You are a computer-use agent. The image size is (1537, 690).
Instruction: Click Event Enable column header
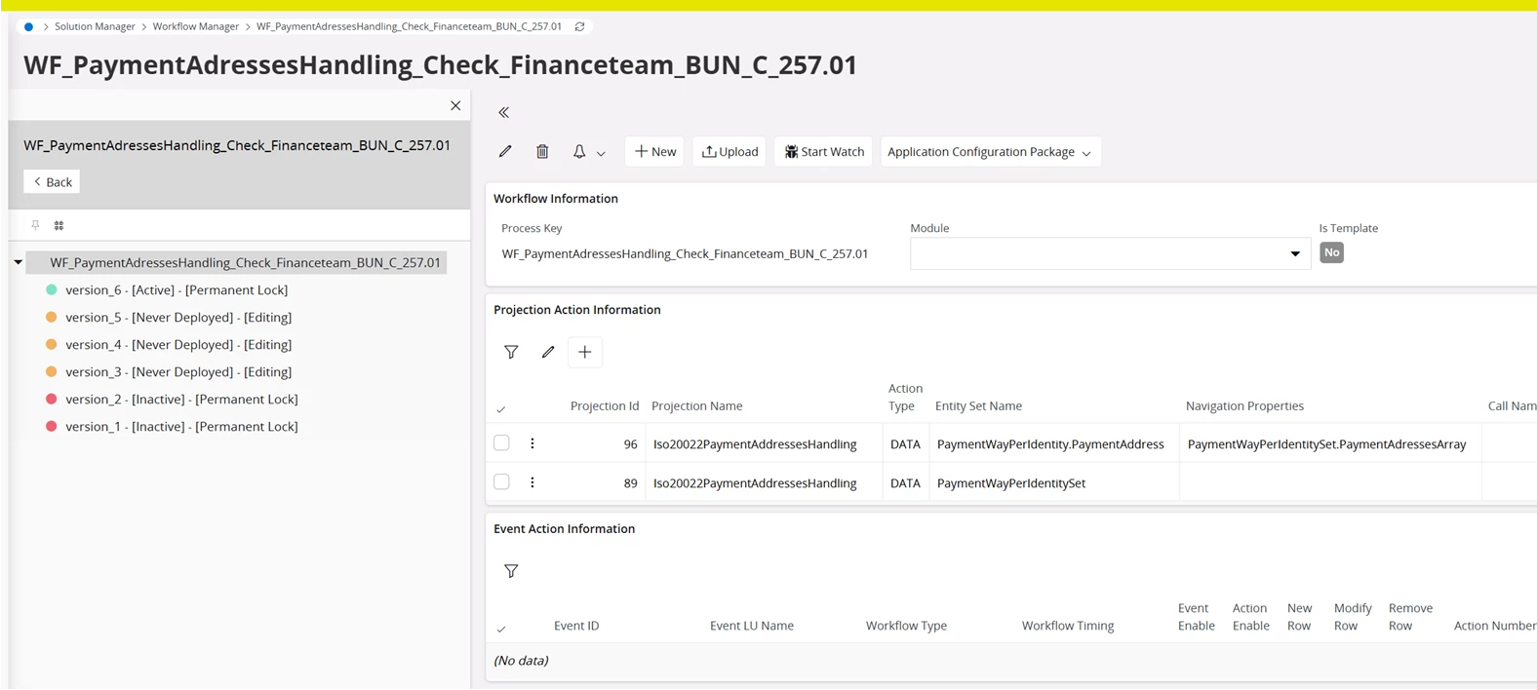point(1197,617)
